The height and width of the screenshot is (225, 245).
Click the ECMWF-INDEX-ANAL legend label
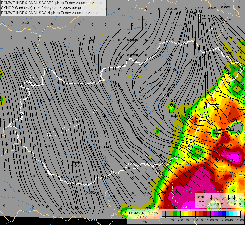(144, 213)
